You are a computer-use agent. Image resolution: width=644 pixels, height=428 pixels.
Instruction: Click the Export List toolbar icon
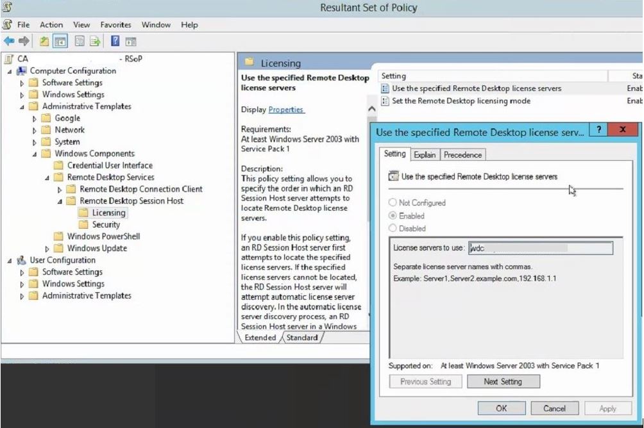click(95, 41)
